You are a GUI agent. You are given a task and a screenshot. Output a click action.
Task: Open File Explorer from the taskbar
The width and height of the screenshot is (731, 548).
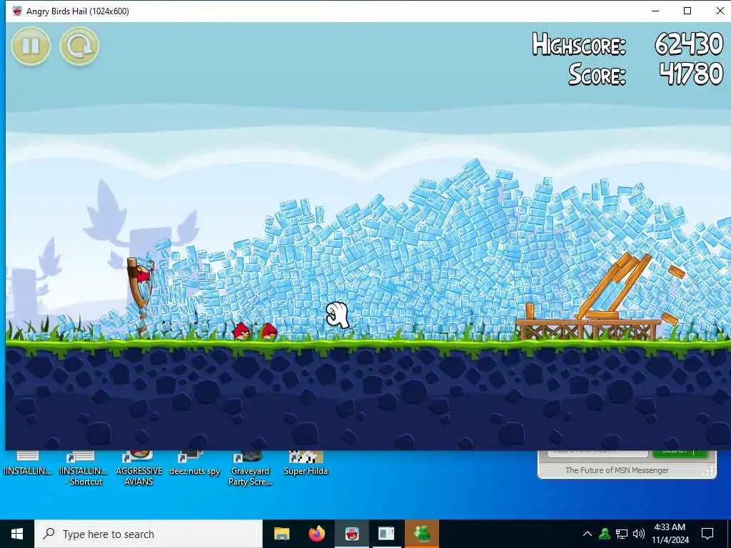pyautogui.click(x=281, y=534)
